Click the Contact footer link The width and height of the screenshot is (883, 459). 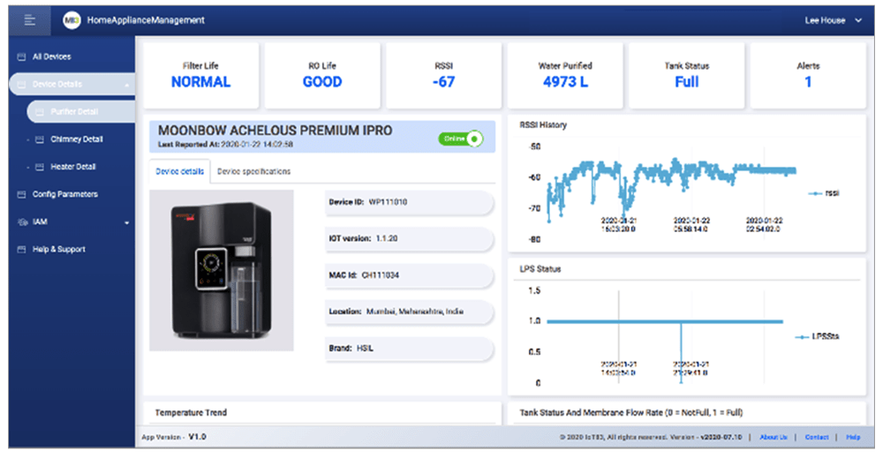pyautogui.click(x=817, y=437)
